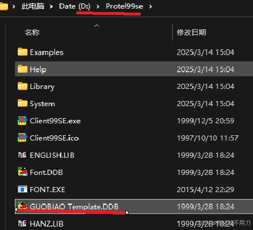The width and height of the screenshot is (253, 230).
Task: Expand the chevron after 此电脑 breadcrumb
Action: click(x=51, y=7)
